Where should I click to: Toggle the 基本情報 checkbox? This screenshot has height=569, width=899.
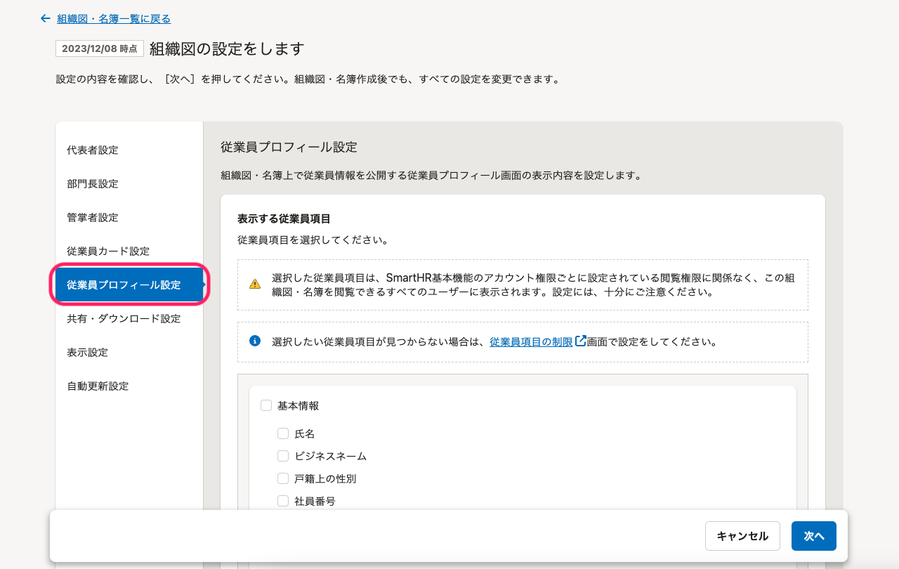[x=266, y=405]
